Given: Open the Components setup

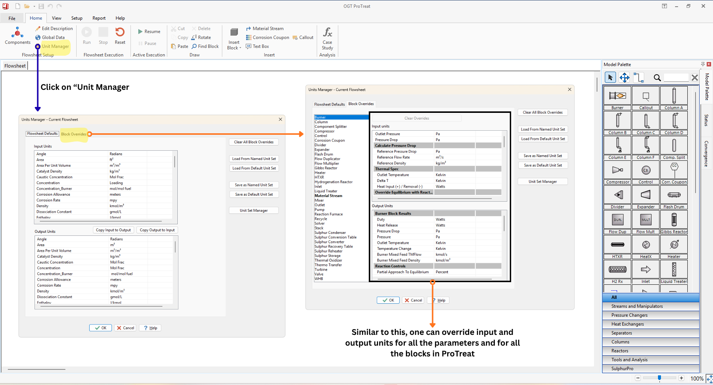Looking at the screenshot, I should click(17, 36).
